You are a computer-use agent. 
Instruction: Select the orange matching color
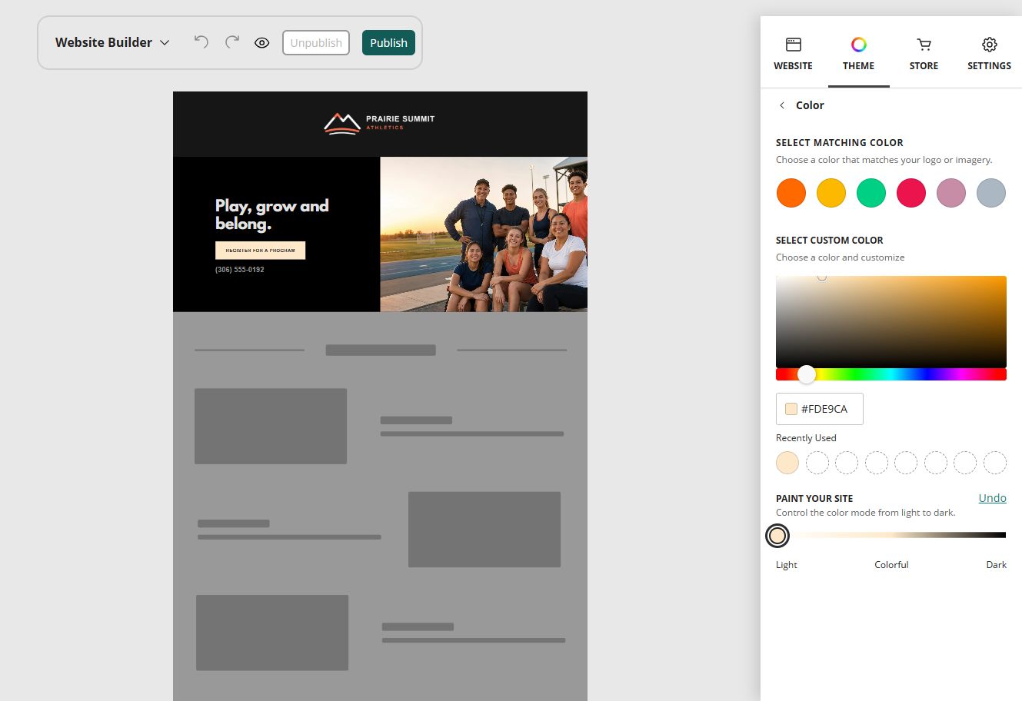pos(791,193)
